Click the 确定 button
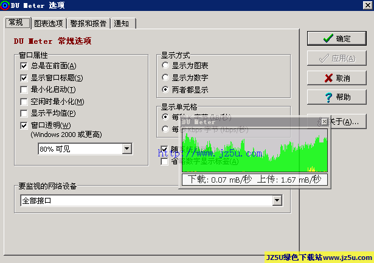The width and height of the screenshot is (374, 263). 336,38
